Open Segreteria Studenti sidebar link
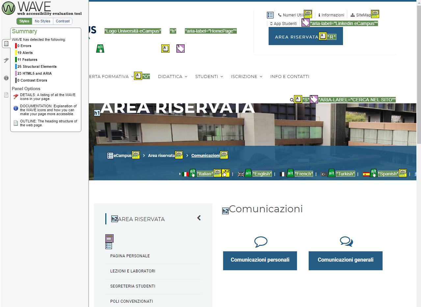 (x=133, y=286)
